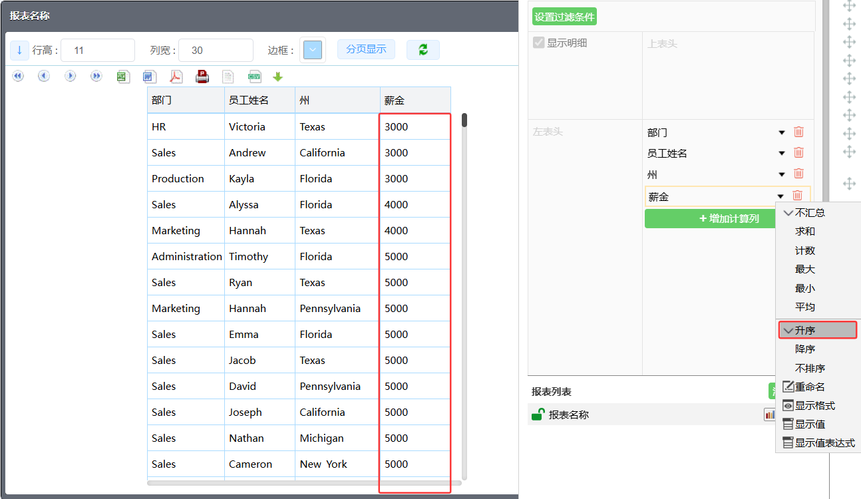Delete the 部门 field with trash icon
The image size is (861, 499).
[x=799, y=132]
